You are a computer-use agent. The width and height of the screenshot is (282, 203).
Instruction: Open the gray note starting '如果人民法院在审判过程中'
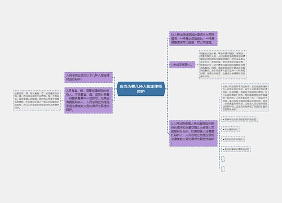point(245,98)
